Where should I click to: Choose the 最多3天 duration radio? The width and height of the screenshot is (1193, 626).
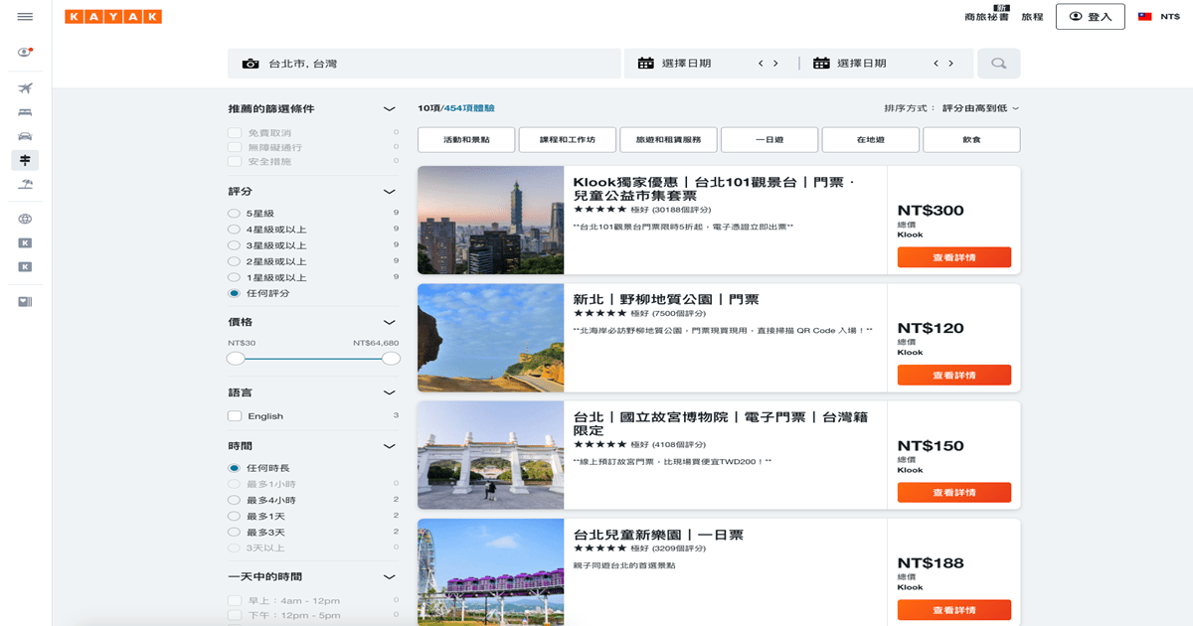point(234,532)
